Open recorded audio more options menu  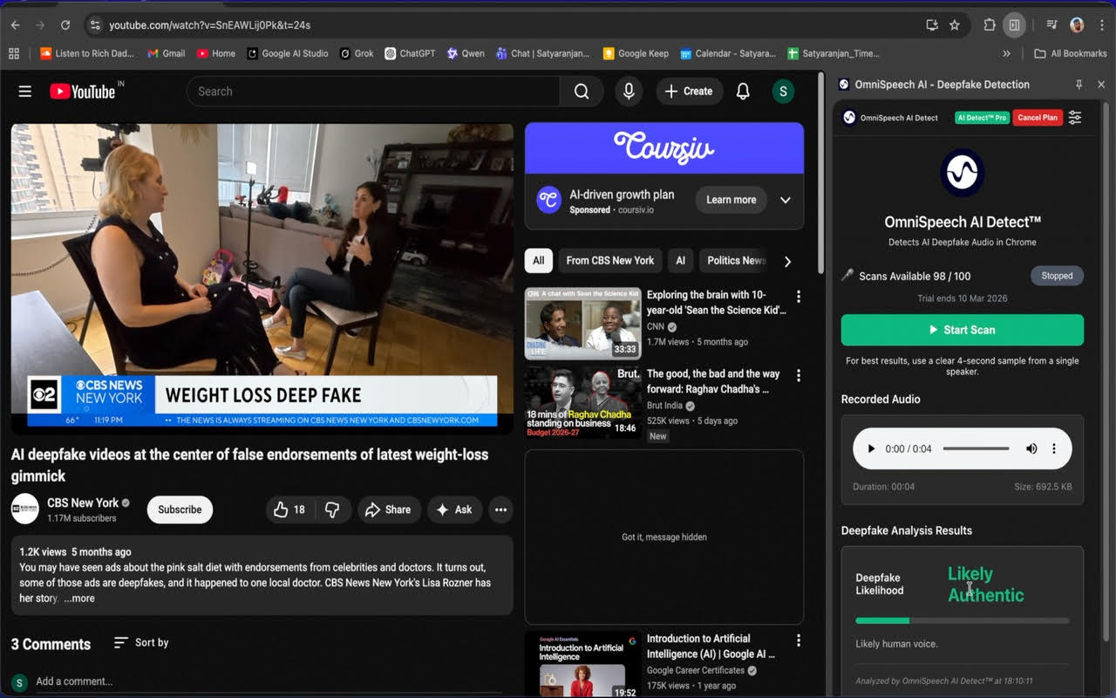pos(1053,448)
